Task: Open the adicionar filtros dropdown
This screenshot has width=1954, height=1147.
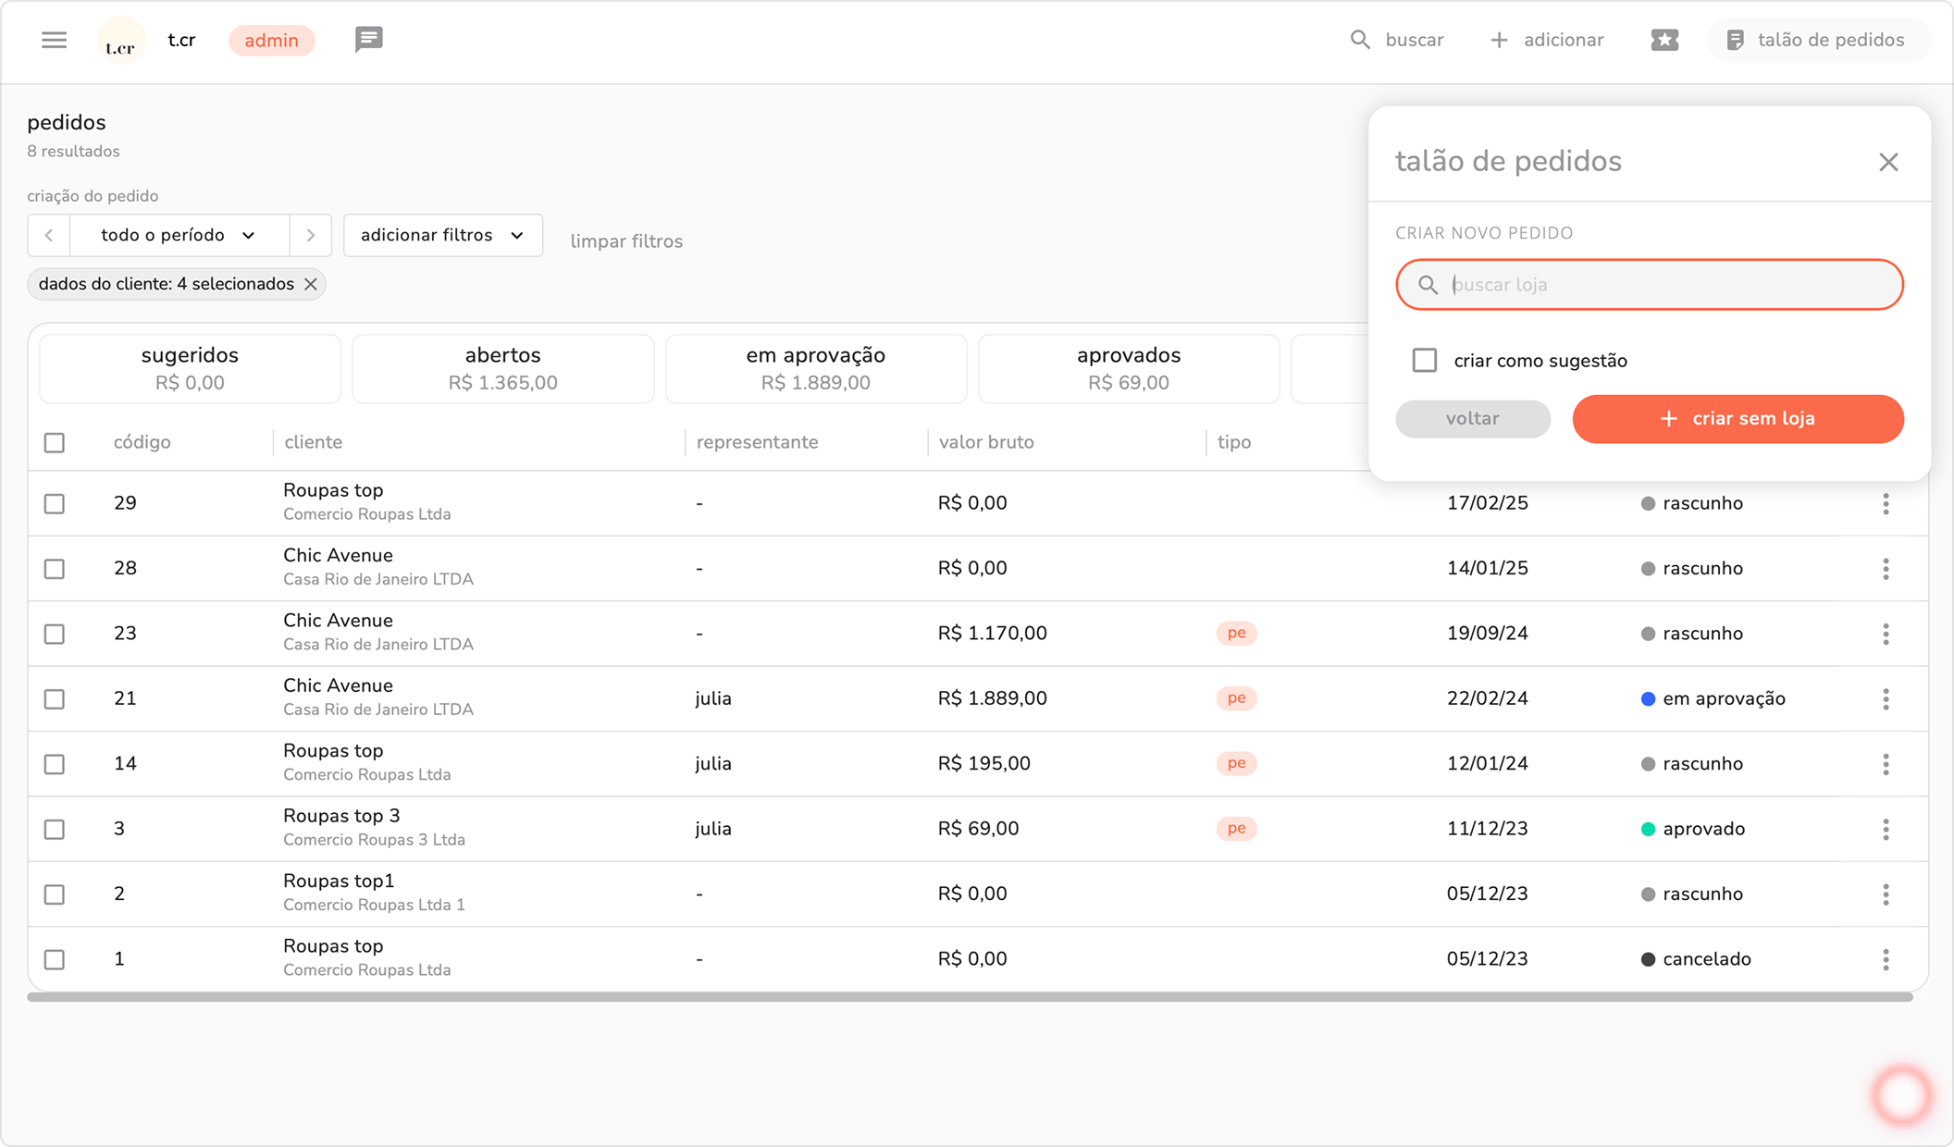Action: tap(442, 235)
